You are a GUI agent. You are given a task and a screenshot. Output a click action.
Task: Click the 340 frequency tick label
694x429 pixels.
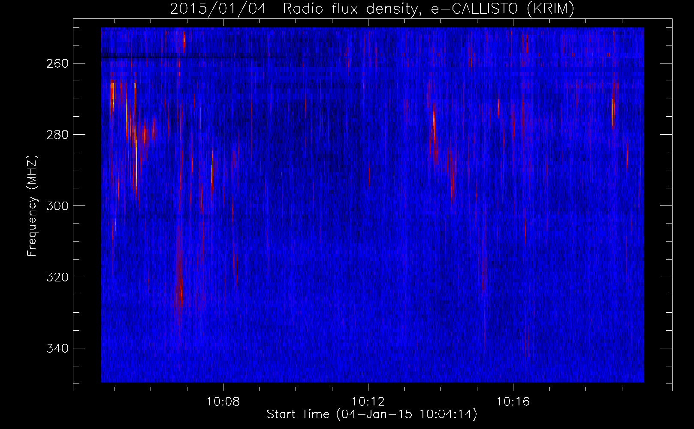pos(57,348)
